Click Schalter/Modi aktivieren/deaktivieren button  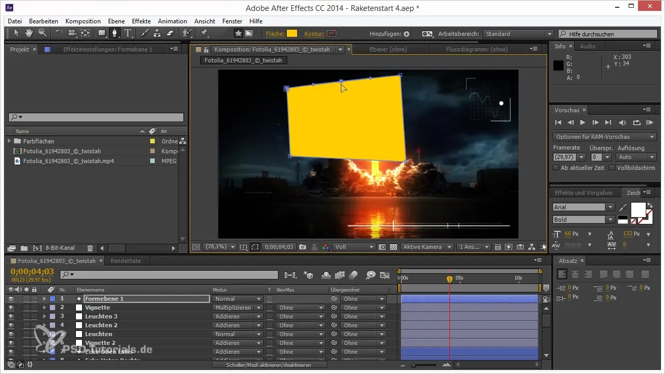269,365
